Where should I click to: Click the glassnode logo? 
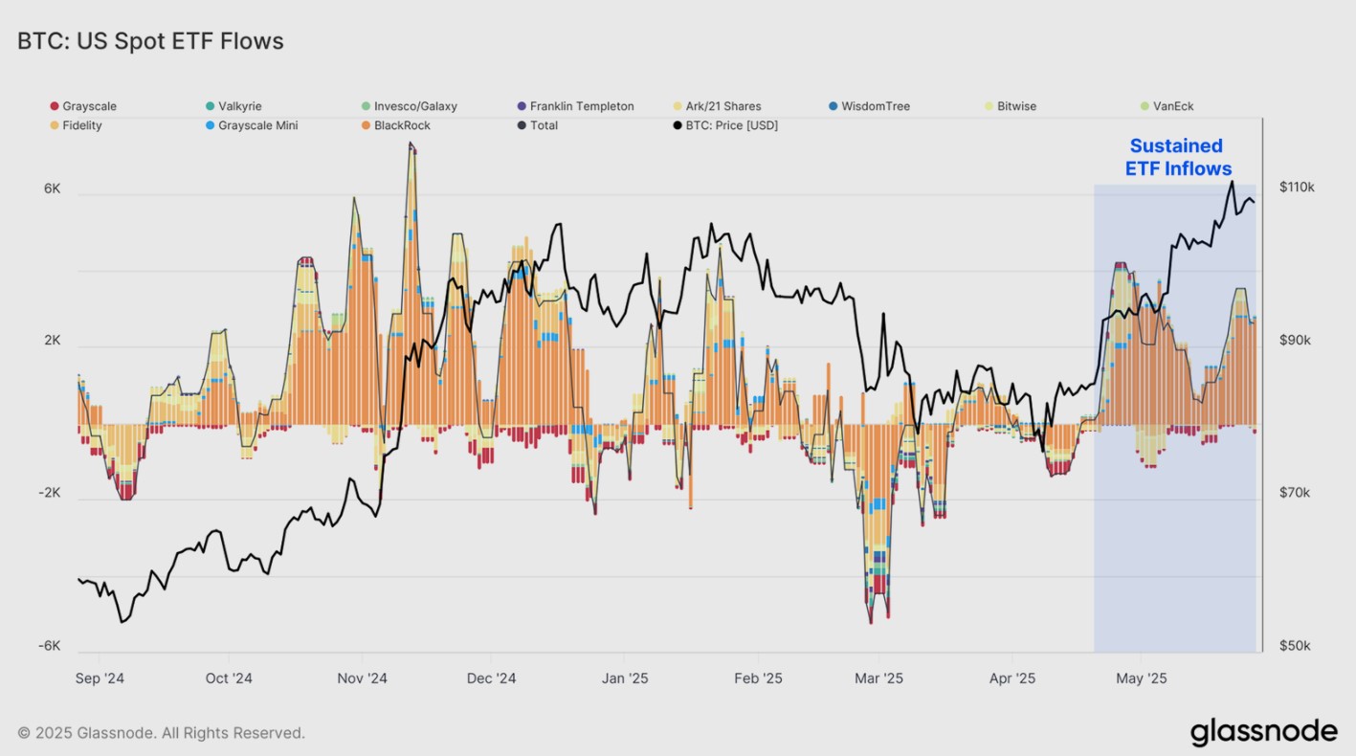(1264, 732)
